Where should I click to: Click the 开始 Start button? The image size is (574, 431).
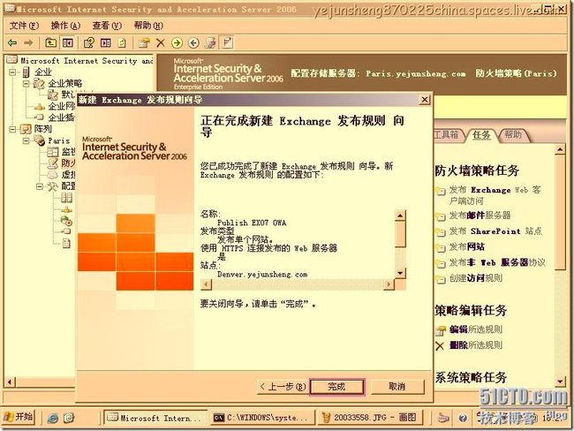pyautogui.click(x=19, y=418)
